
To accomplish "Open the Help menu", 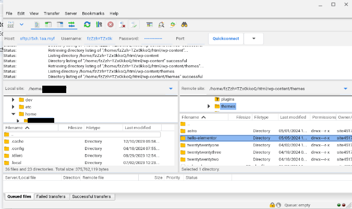I will (114, 14).
